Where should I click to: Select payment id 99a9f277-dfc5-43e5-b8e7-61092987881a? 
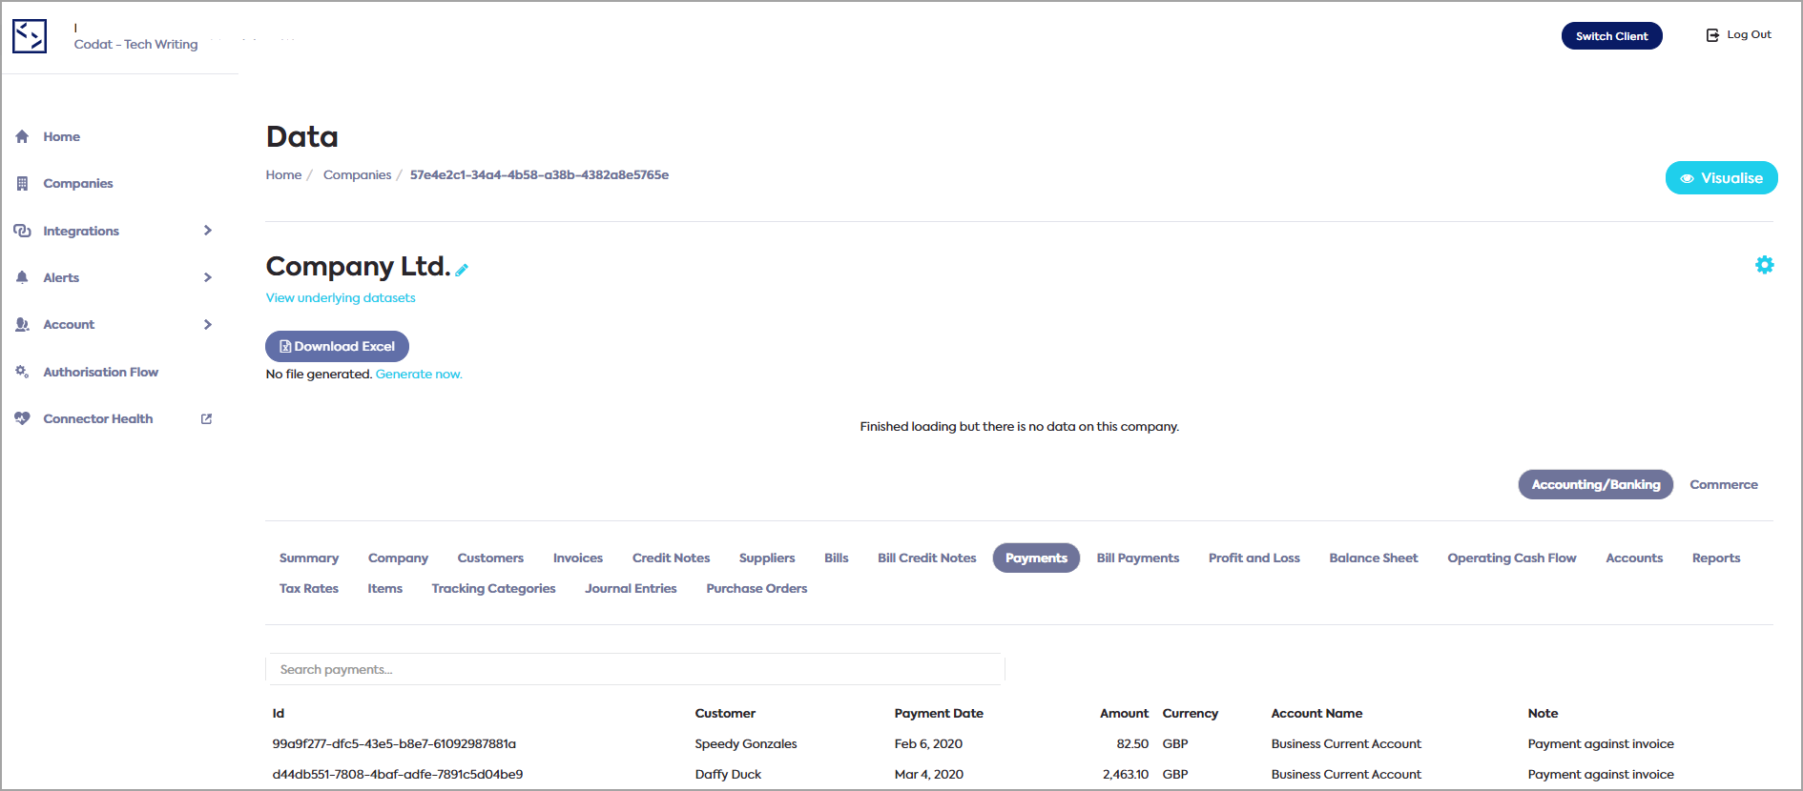coord(394,743)
